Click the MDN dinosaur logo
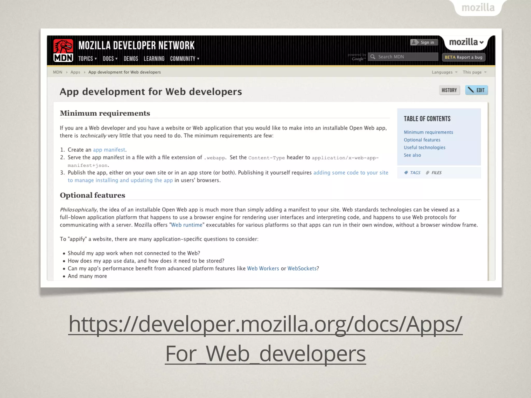The width and height of the screenshot is (531, 398). tap(63, 50)
